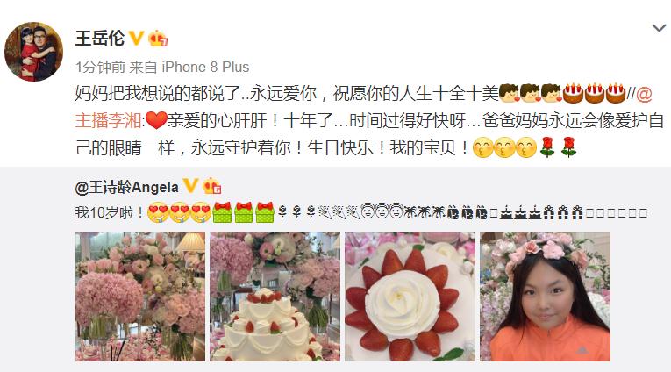Click 王岳伦's profile avatar photo
The width and height of the screenshot is (671, 372).
(34, 52)
